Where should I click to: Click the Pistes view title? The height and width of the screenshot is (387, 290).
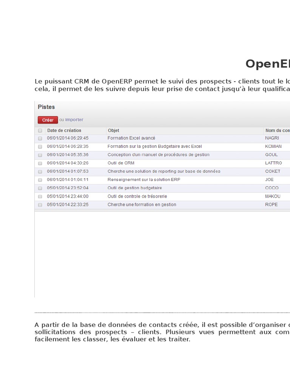(x=46, y=107)
